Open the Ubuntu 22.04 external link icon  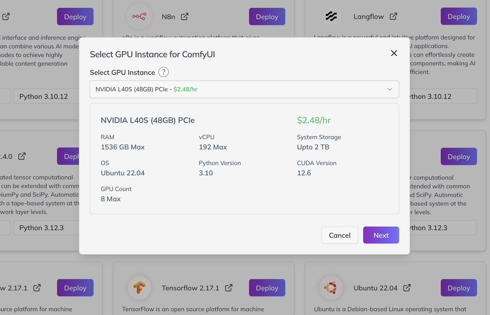pyautogui.click(x=407, y=288)
